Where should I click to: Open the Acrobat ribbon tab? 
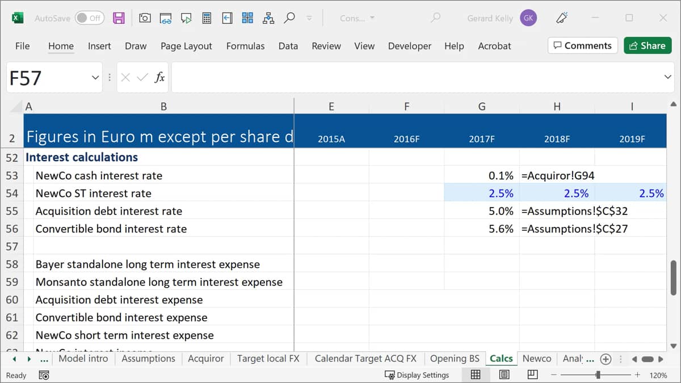click(x=494, y=46)
